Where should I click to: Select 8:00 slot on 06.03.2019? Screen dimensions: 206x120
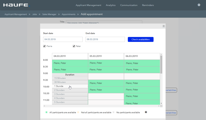click(142, 63)
